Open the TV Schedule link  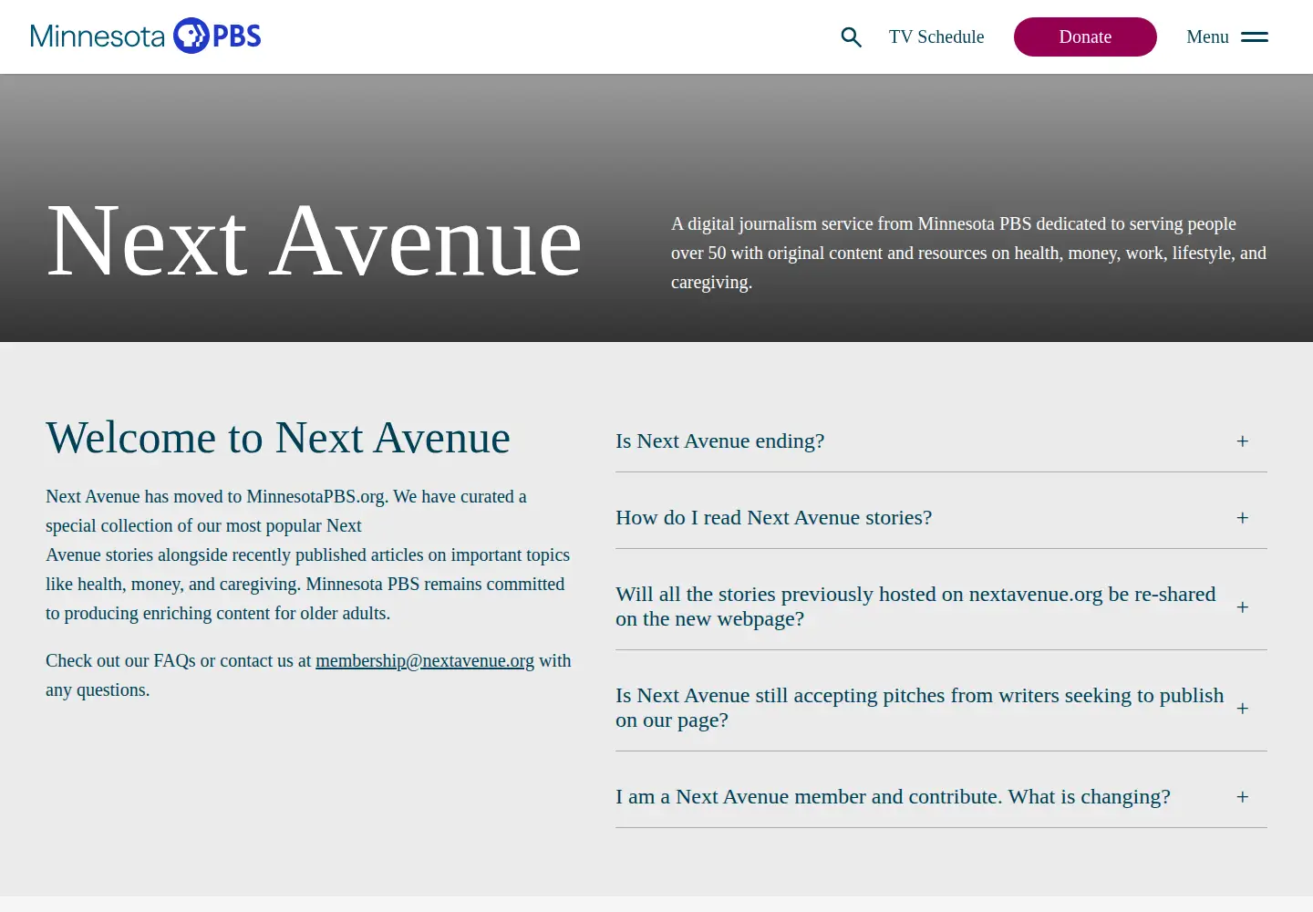[x=936, y=36]
